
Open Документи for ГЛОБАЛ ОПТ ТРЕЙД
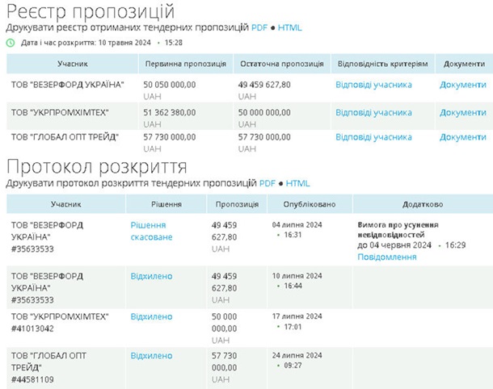click(462, 137)
